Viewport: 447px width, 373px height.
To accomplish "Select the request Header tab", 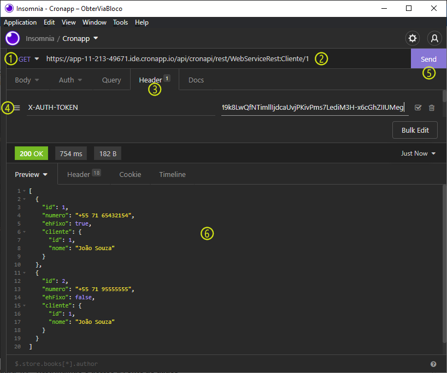I will (x=154, y=80).
